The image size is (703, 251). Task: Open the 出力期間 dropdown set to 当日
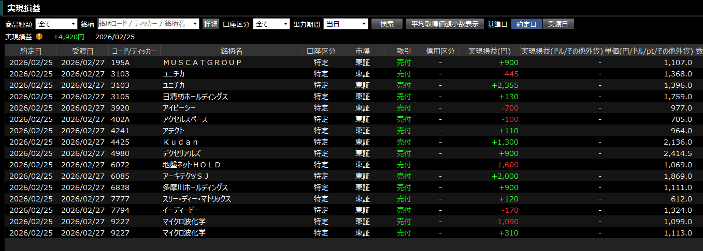pyautogui.click(x=345, y=24)
